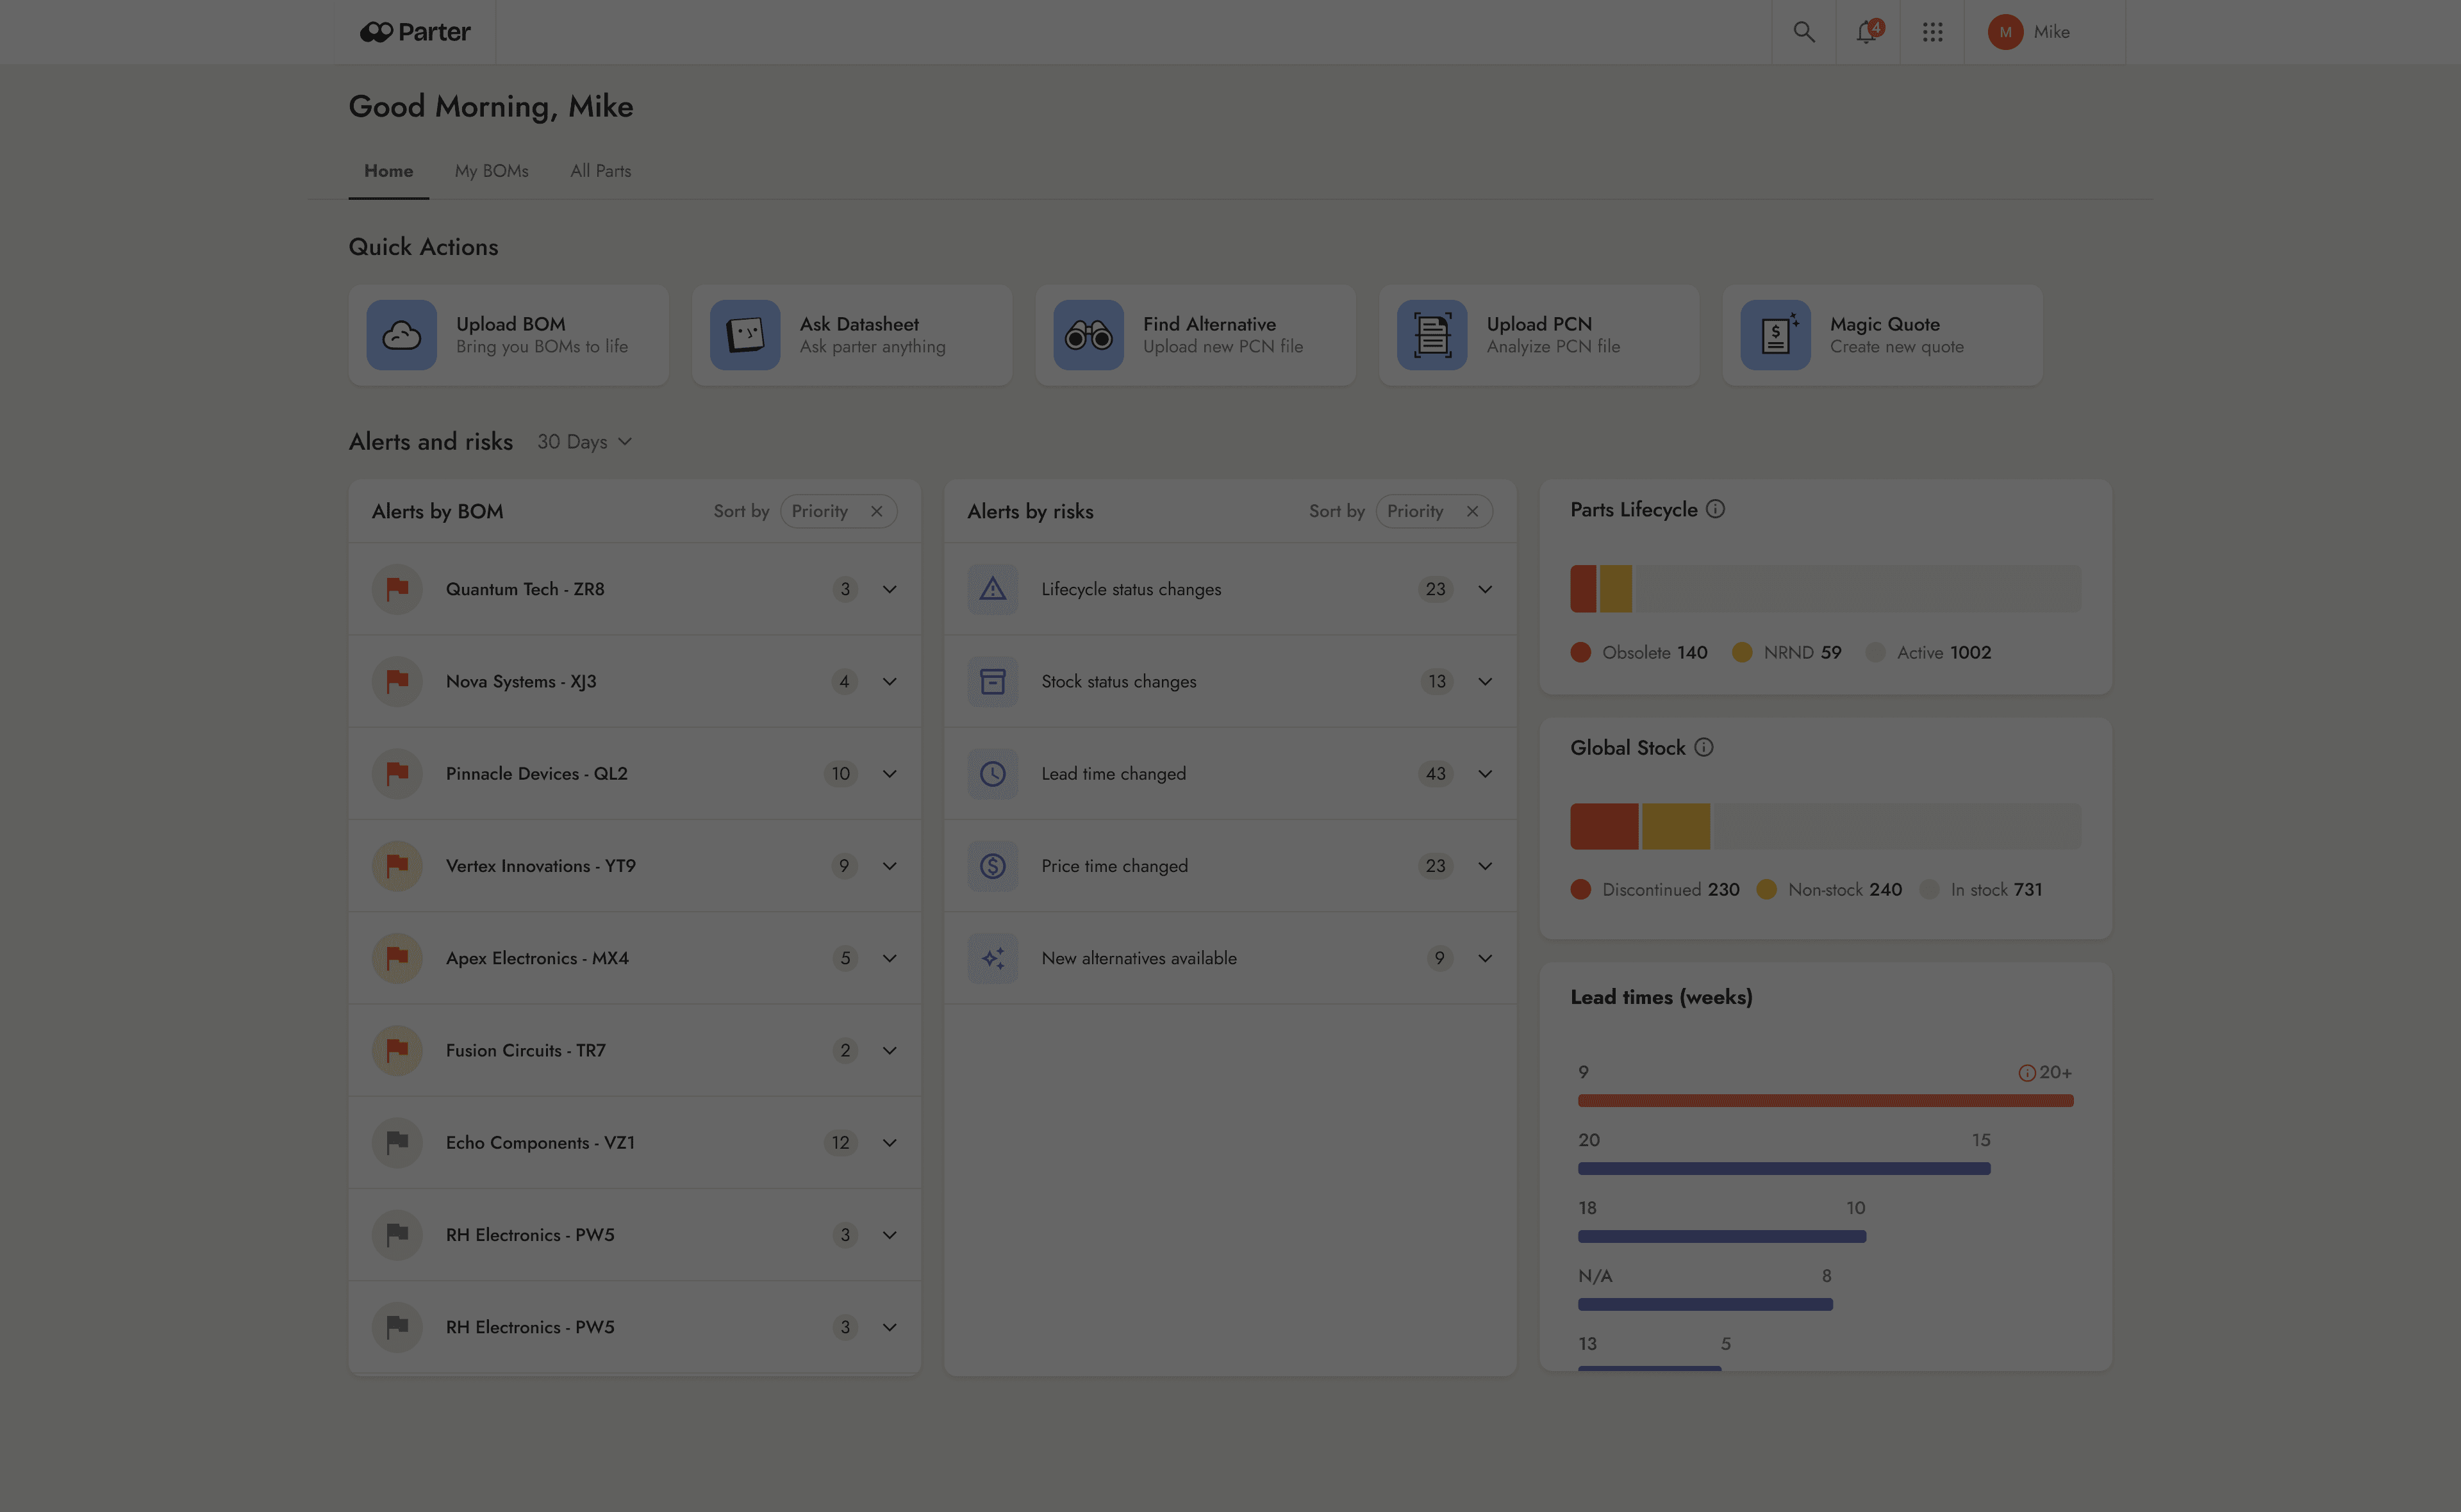This screenshot has width=2461, height=1512.
Task: Click the Magic Quote icon
Action: click(x=1775, y=335)
